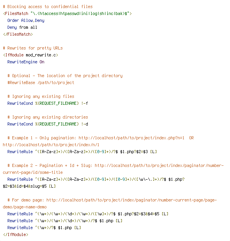Click the RewriteCond line ending with !-d
The height and width of the screenshot is (241, 230).
coord(48,124)
